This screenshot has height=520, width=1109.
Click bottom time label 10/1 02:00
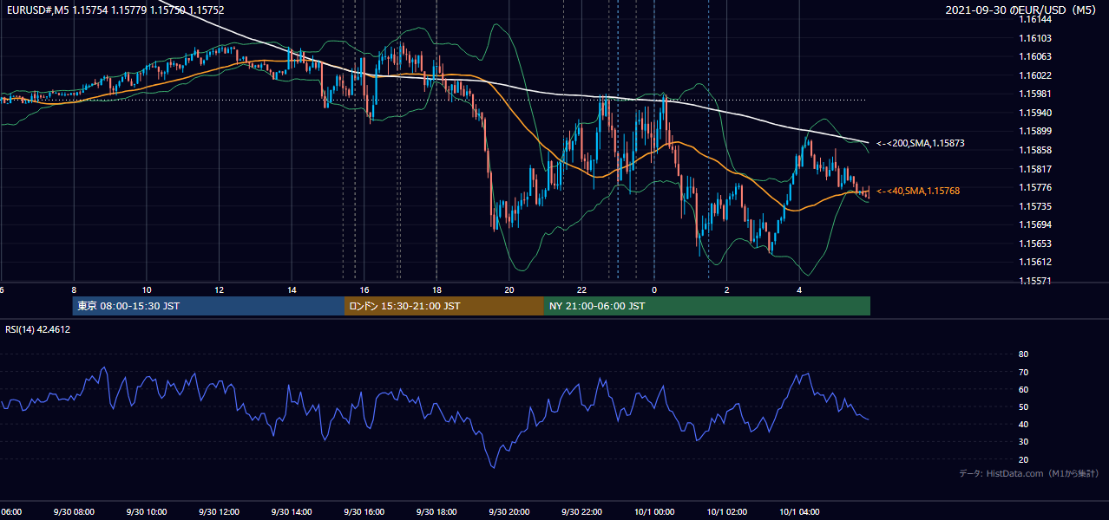pos(727,512)
